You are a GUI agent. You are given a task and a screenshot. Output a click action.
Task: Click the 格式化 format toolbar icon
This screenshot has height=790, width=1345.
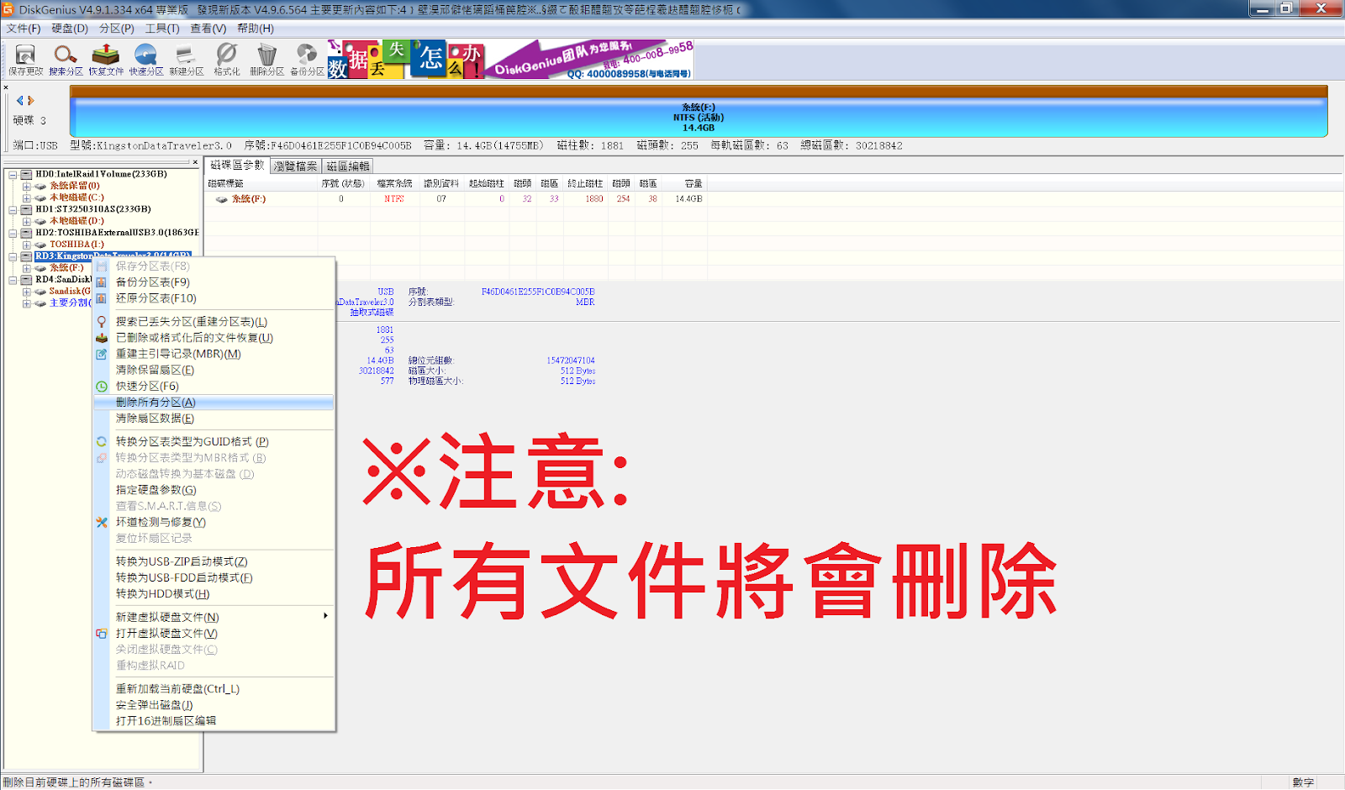click(226, 59)
